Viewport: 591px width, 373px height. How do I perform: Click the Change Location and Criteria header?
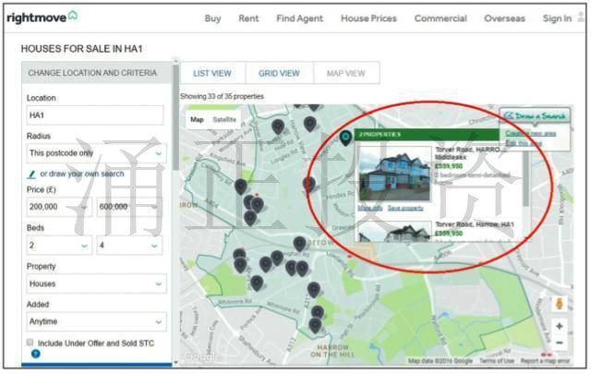[96, 73]
